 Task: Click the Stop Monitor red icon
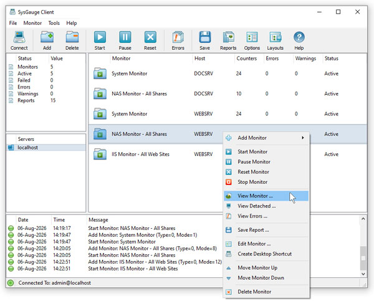[229, 182]
